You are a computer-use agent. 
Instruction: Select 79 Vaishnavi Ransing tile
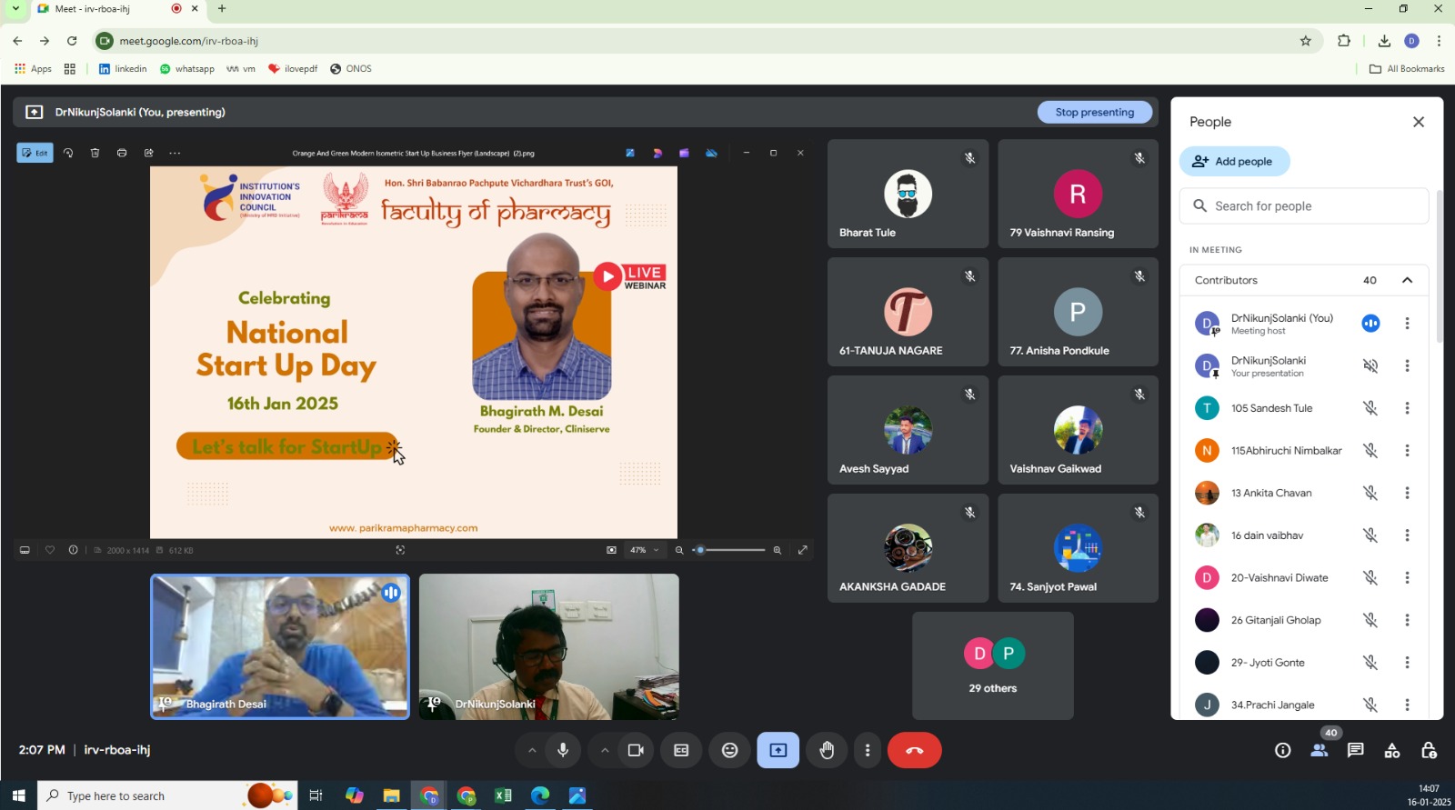[1078, 194]
